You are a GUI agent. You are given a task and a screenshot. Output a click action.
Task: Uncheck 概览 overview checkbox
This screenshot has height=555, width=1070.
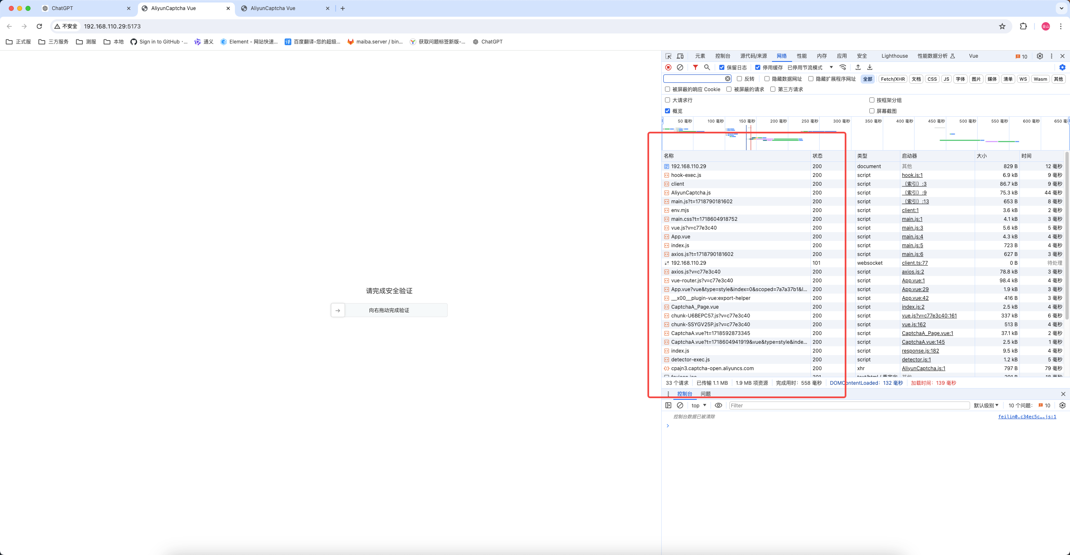(667, 111)
